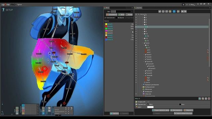Click the white Цвет color swatch
The image size is (212, 119).
pyautogui.click(x=150, y=107)
